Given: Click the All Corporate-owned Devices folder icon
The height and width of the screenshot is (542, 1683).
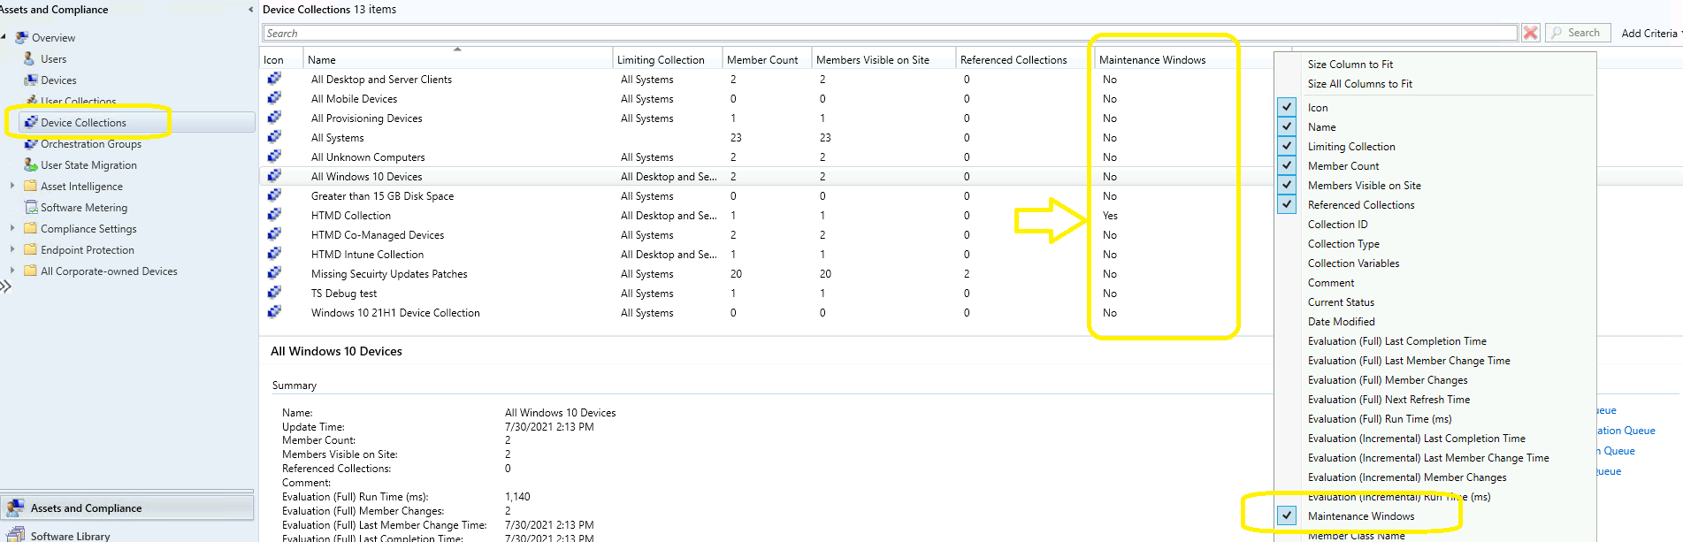Looking at the screenshot, I should (x=31, y=271).
